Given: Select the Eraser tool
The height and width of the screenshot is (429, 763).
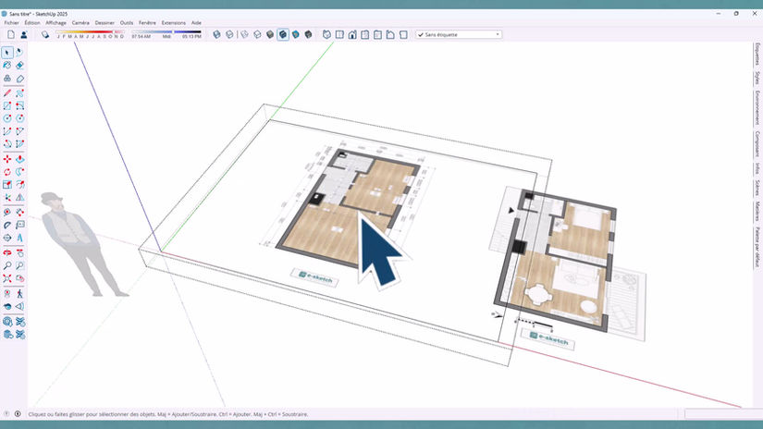Looking at the screenshot, I should pos(20,65).
